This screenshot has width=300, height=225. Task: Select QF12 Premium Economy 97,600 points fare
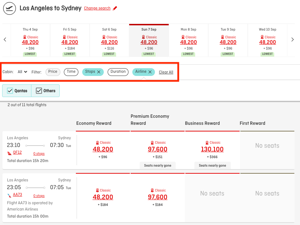(158, 149)
